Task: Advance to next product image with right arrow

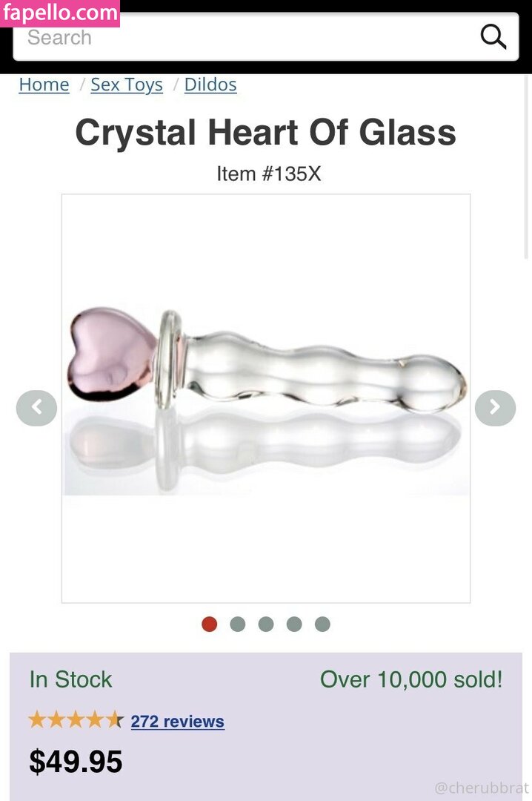Action: click(495, 408)
